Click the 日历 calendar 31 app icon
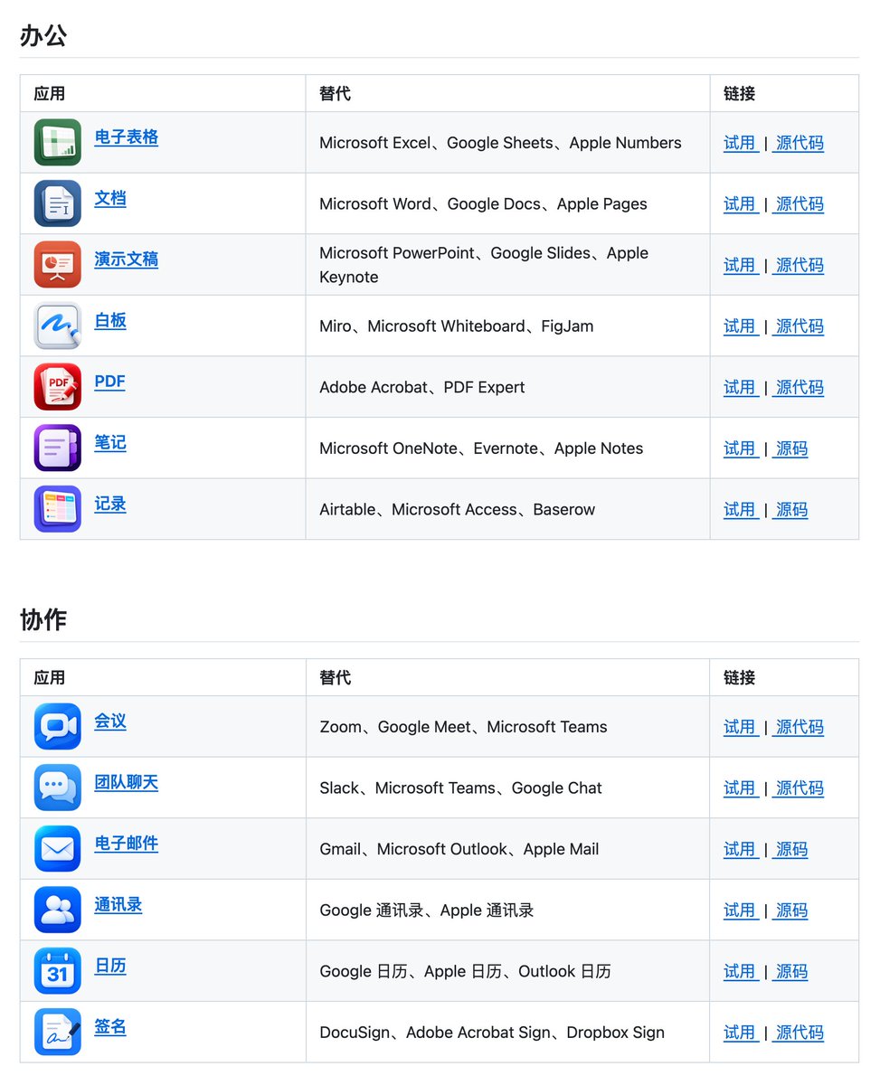This screenshot has width=880, height=1085. click(x=58, y=971)
